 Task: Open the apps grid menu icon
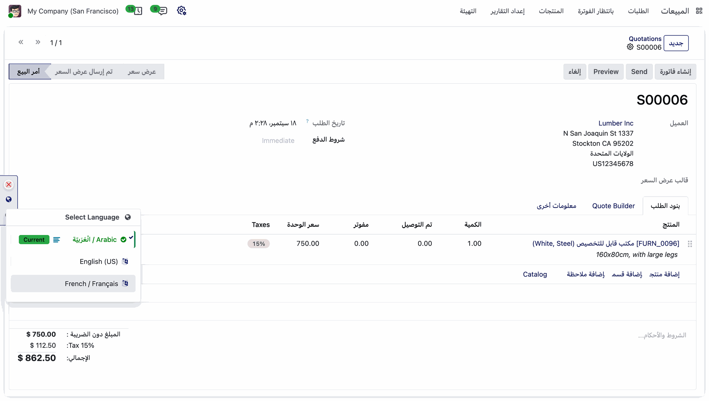click(x=699, y=11)
